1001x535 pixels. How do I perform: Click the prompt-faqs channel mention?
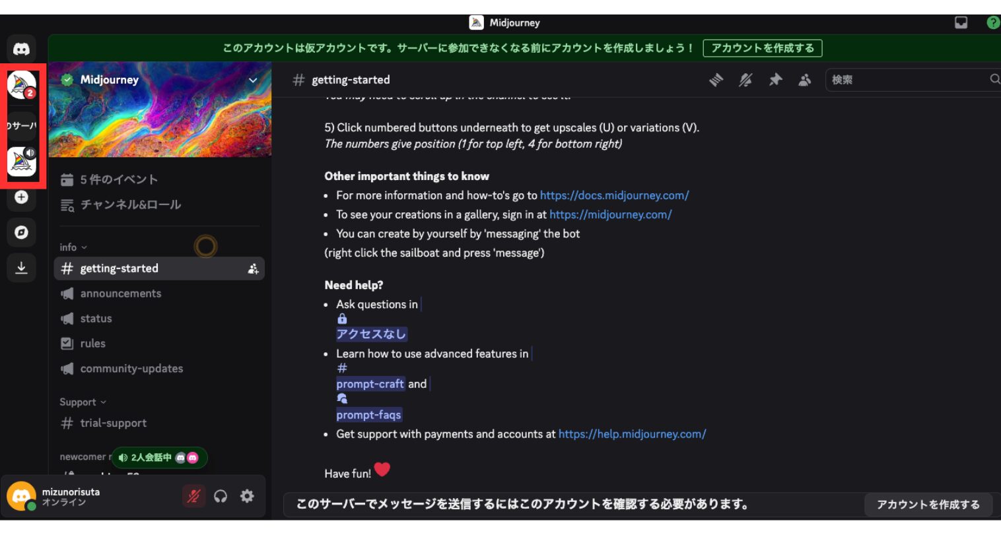click(x=368, y=415)
